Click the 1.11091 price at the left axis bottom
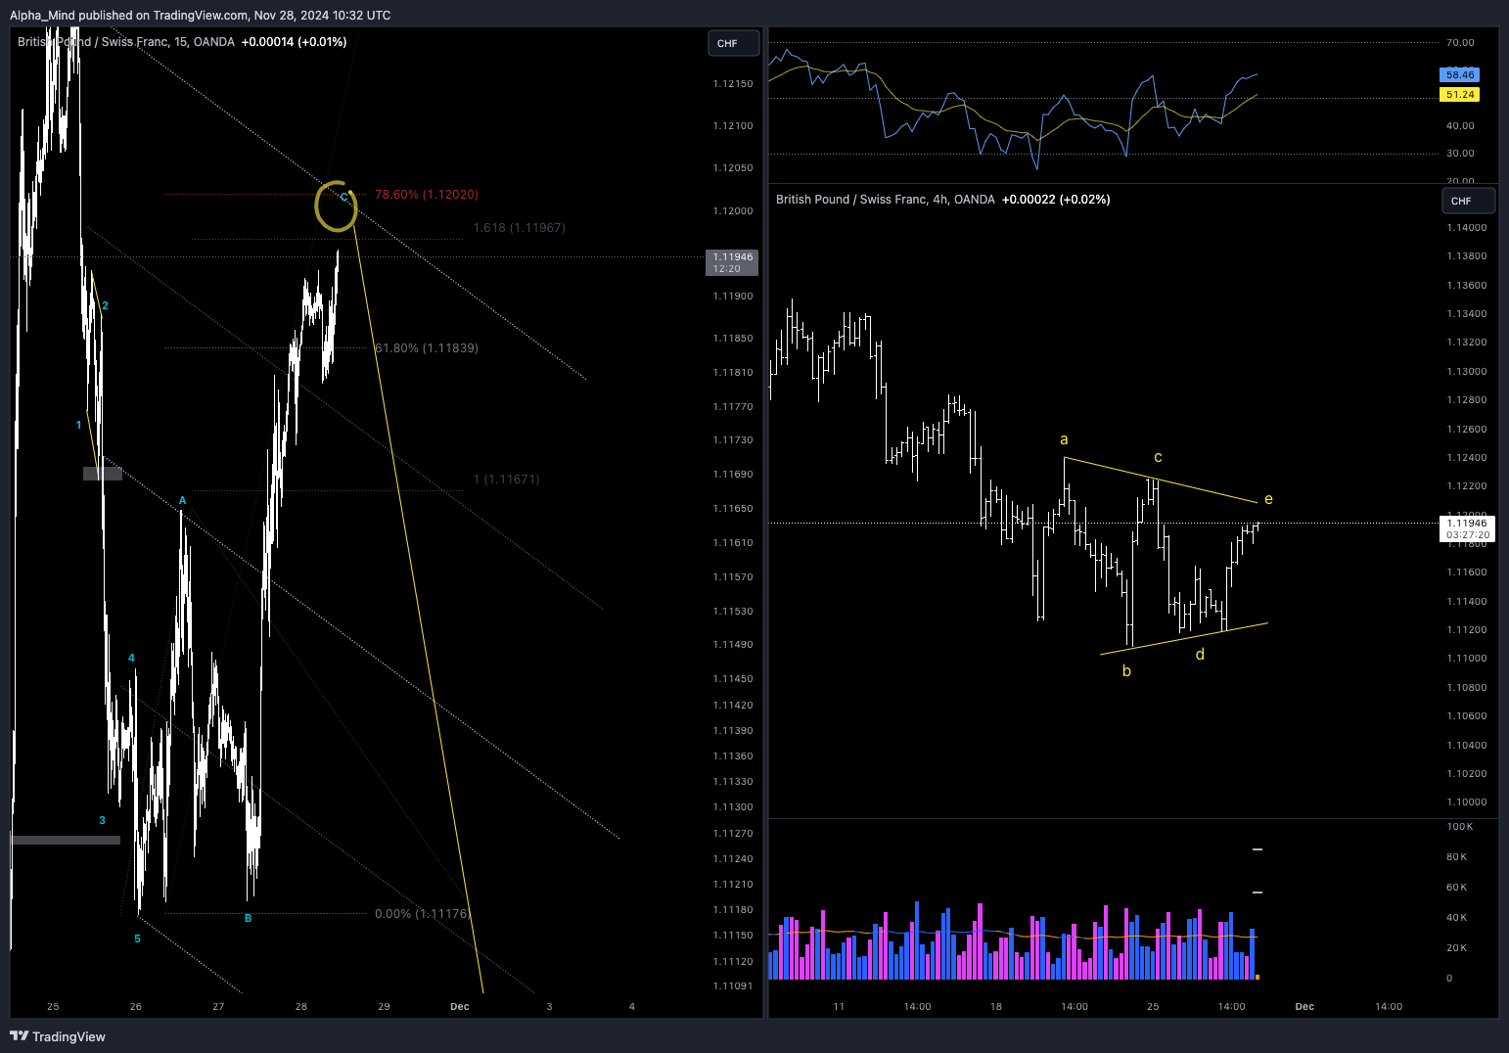Image resolution: width=1509 pixels, height=1053 pixels. [733, 986]
